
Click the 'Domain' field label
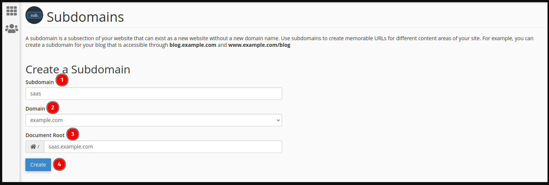(35, 109)
